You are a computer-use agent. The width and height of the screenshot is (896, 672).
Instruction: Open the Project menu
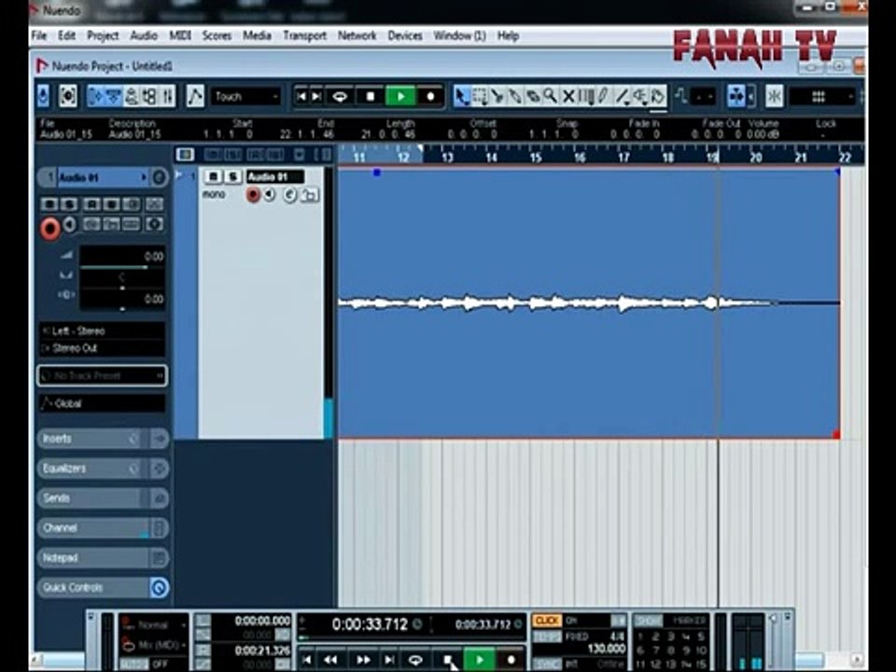click(x=103, y=35)
